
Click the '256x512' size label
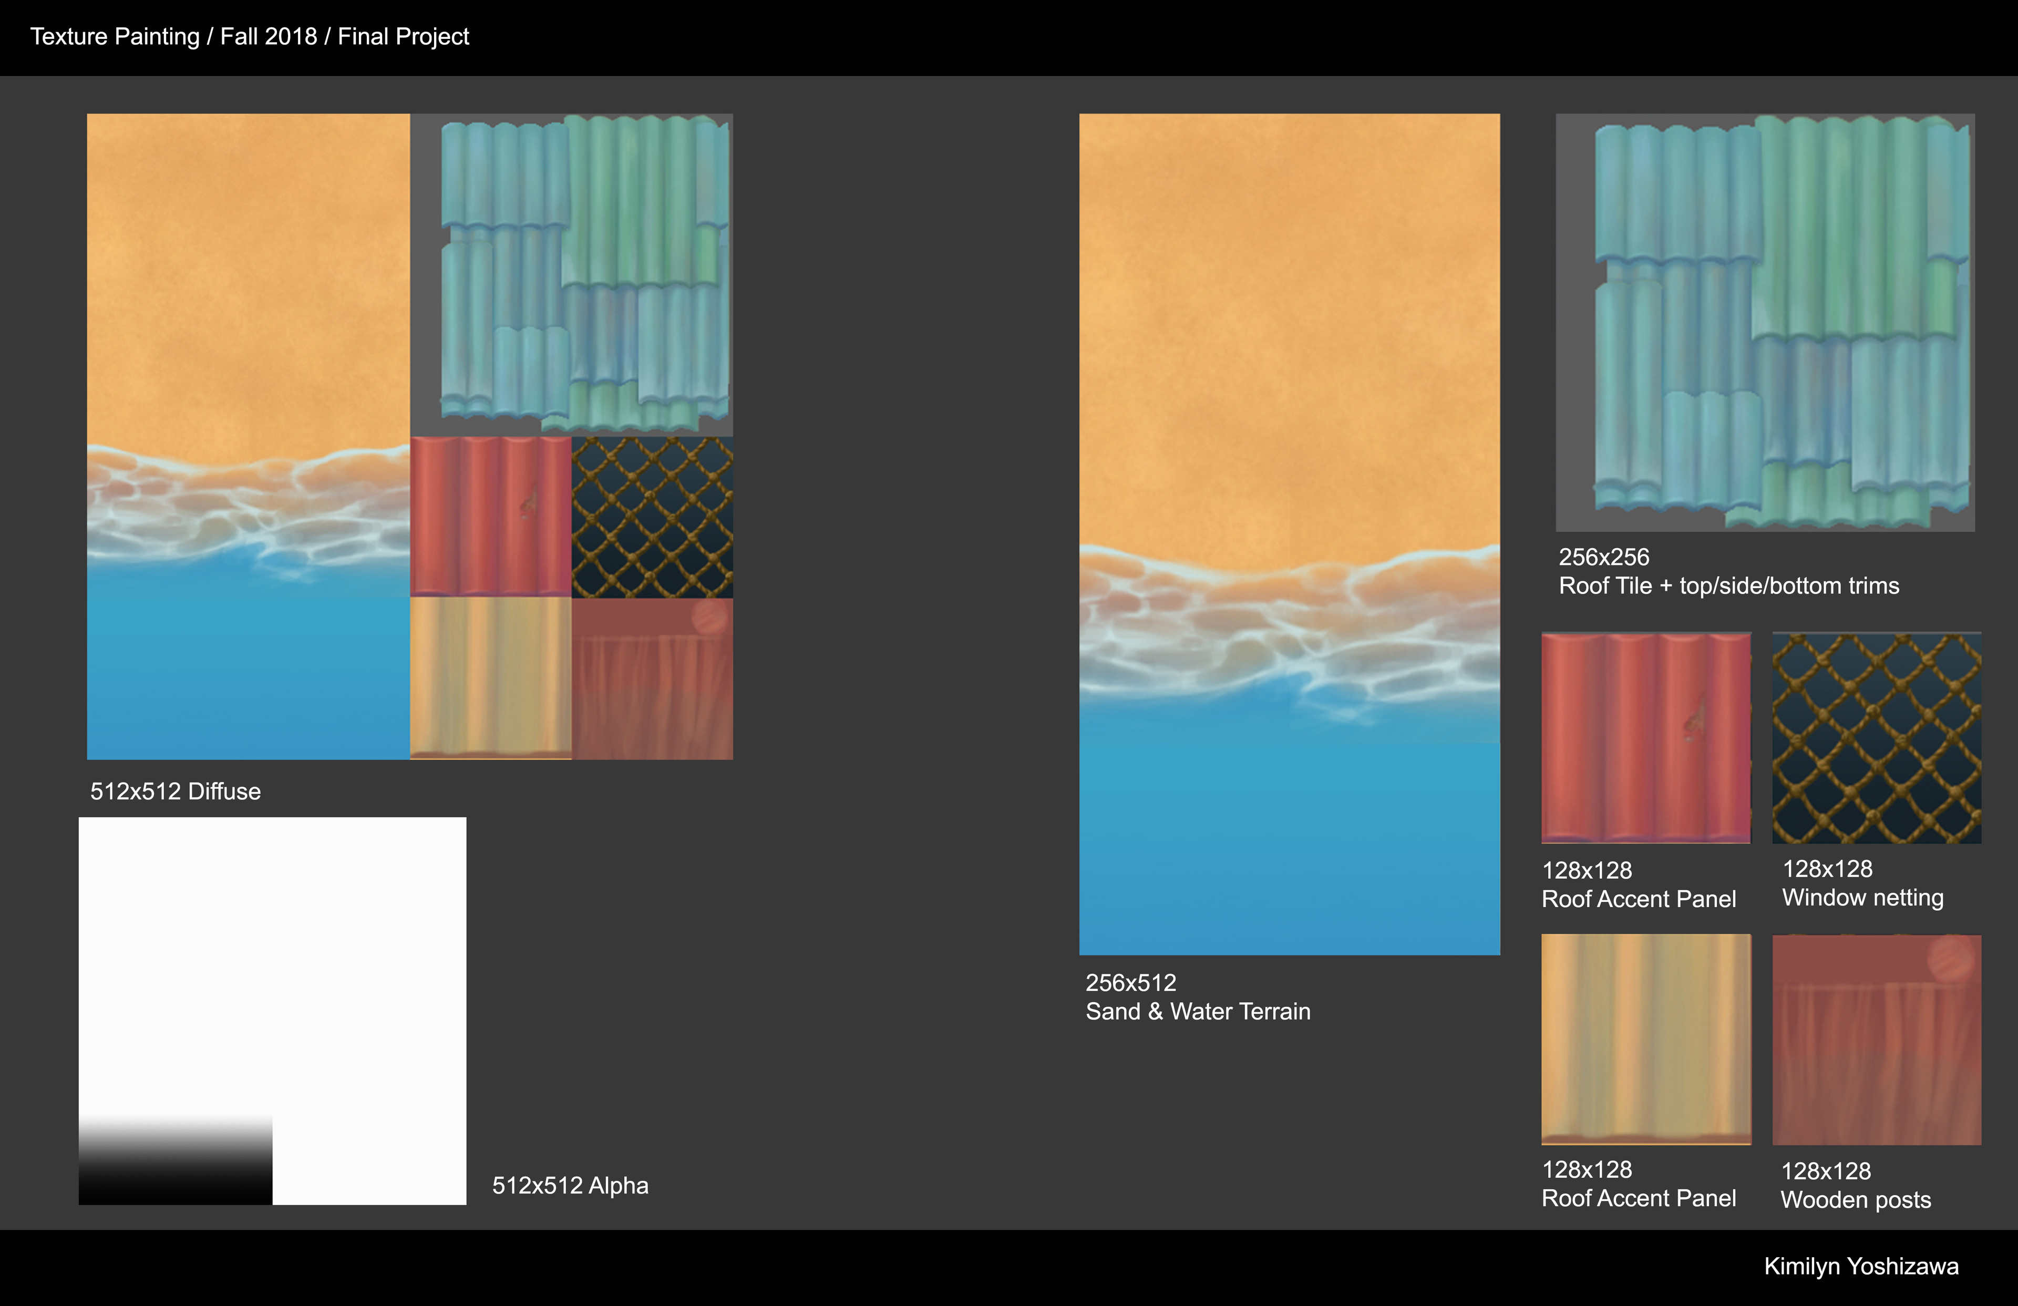coord(1131,983)
